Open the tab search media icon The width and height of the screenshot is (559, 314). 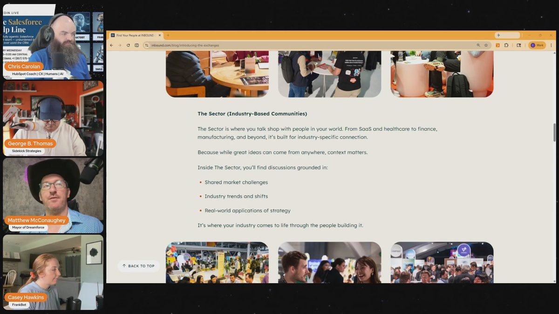click(x=519, y=45)
